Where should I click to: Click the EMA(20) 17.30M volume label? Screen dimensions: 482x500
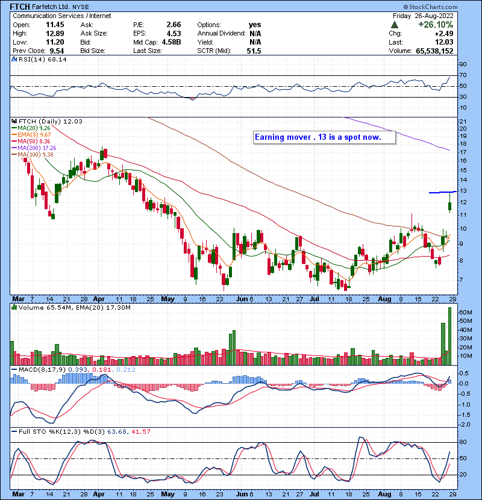pyautogui.click(x=104, y=307)
